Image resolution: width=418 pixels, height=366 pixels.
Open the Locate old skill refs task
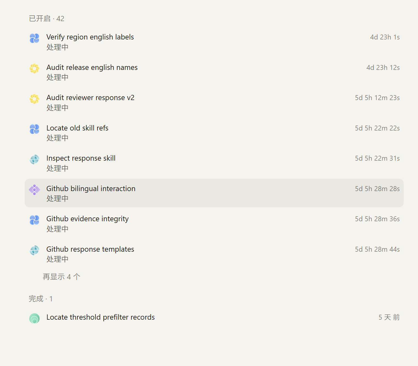tap(214, 133)
